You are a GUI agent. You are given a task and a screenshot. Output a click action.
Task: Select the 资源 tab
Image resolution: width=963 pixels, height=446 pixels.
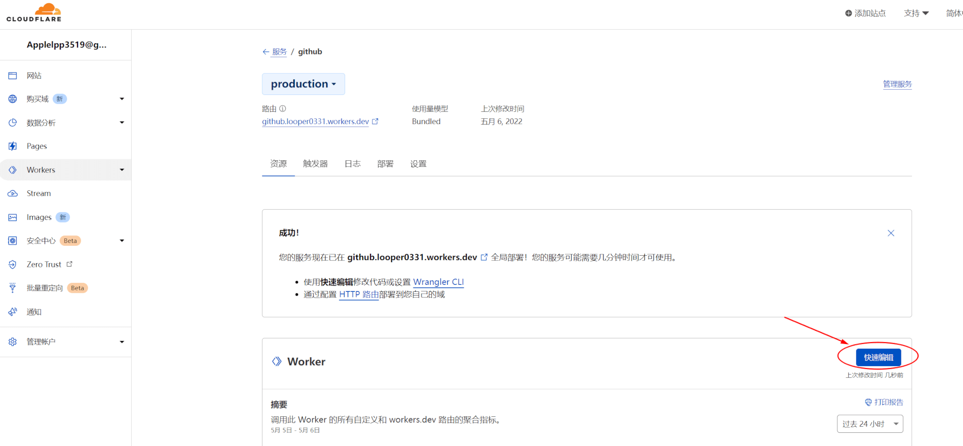(278, 164)
